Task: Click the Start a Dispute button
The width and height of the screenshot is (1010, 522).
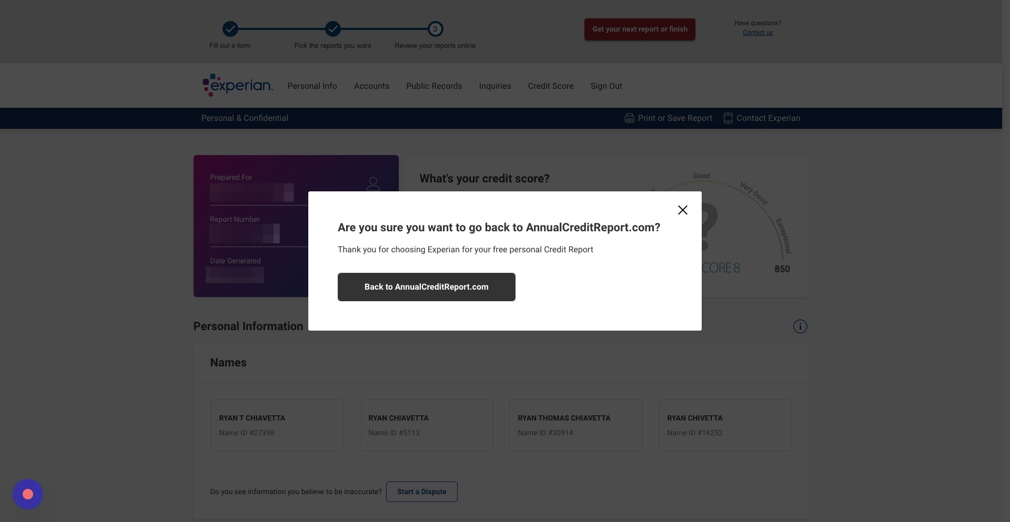Action: click(x=422, y=492)
